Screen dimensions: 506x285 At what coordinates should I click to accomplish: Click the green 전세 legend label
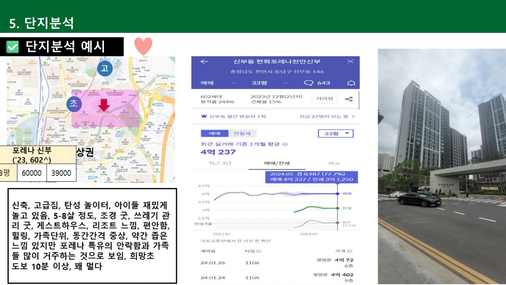347,207
